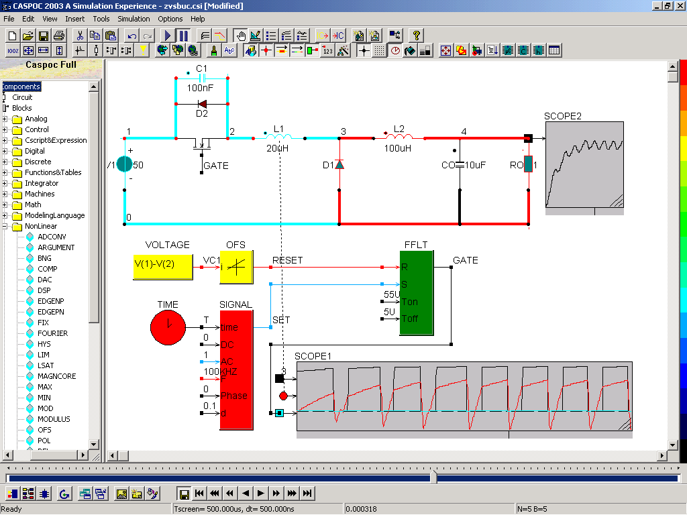687x515 pixels.
Task: Click the vertical color scale bar at right edge
Action: (x=683, y=256)
